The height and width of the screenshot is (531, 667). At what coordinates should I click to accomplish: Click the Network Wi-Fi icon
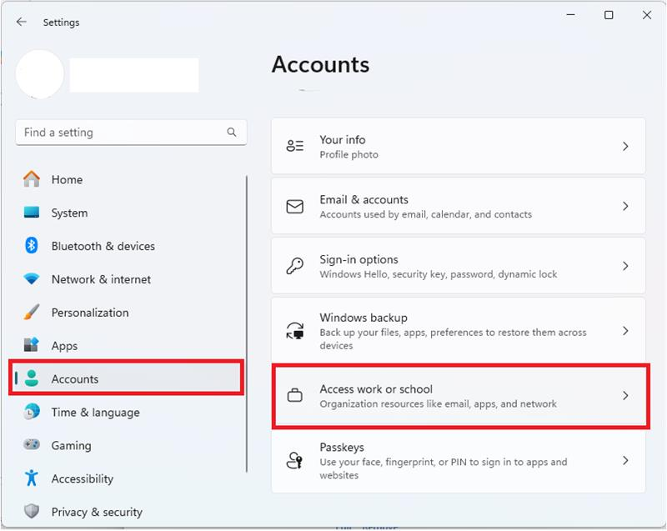tap(32, 279)
